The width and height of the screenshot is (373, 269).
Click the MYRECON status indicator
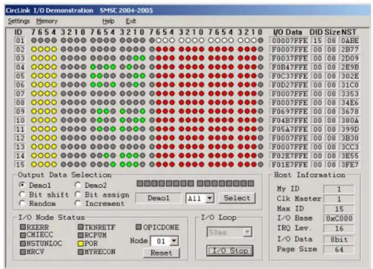(81, 252)
